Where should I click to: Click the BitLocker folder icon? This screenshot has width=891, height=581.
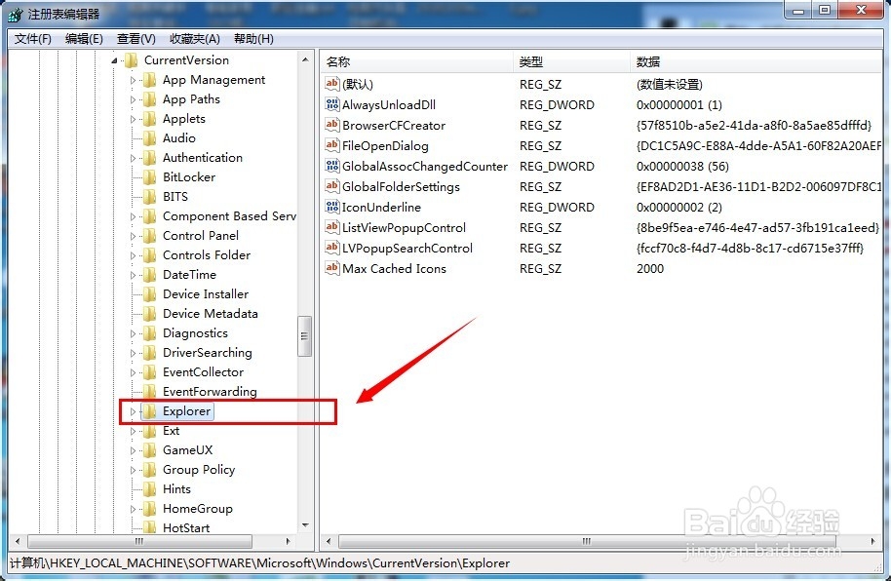[149, 176]
